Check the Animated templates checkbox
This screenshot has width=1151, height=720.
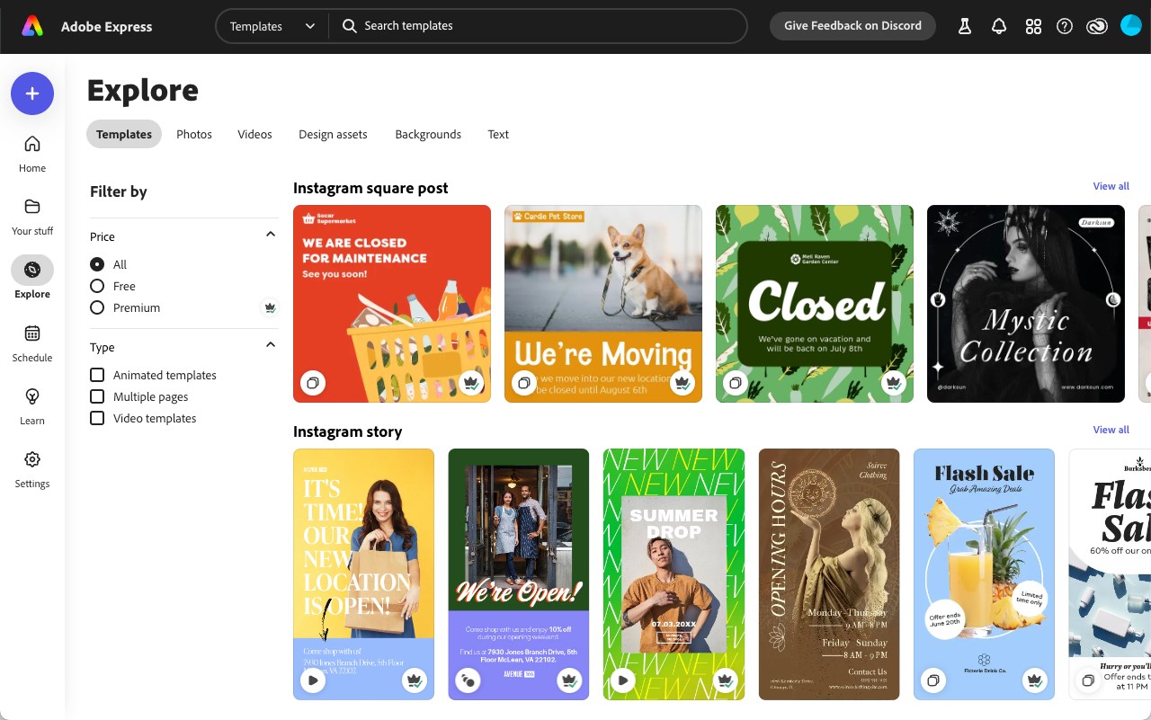pyautogui.click(x=96, y=375)
